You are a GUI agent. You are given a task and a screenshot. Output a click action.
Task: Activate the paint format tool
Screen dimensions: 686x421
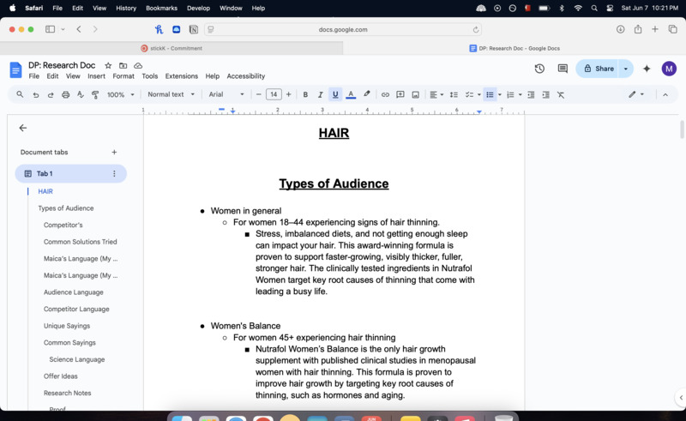pyautogui.click(x=95, y=94)
